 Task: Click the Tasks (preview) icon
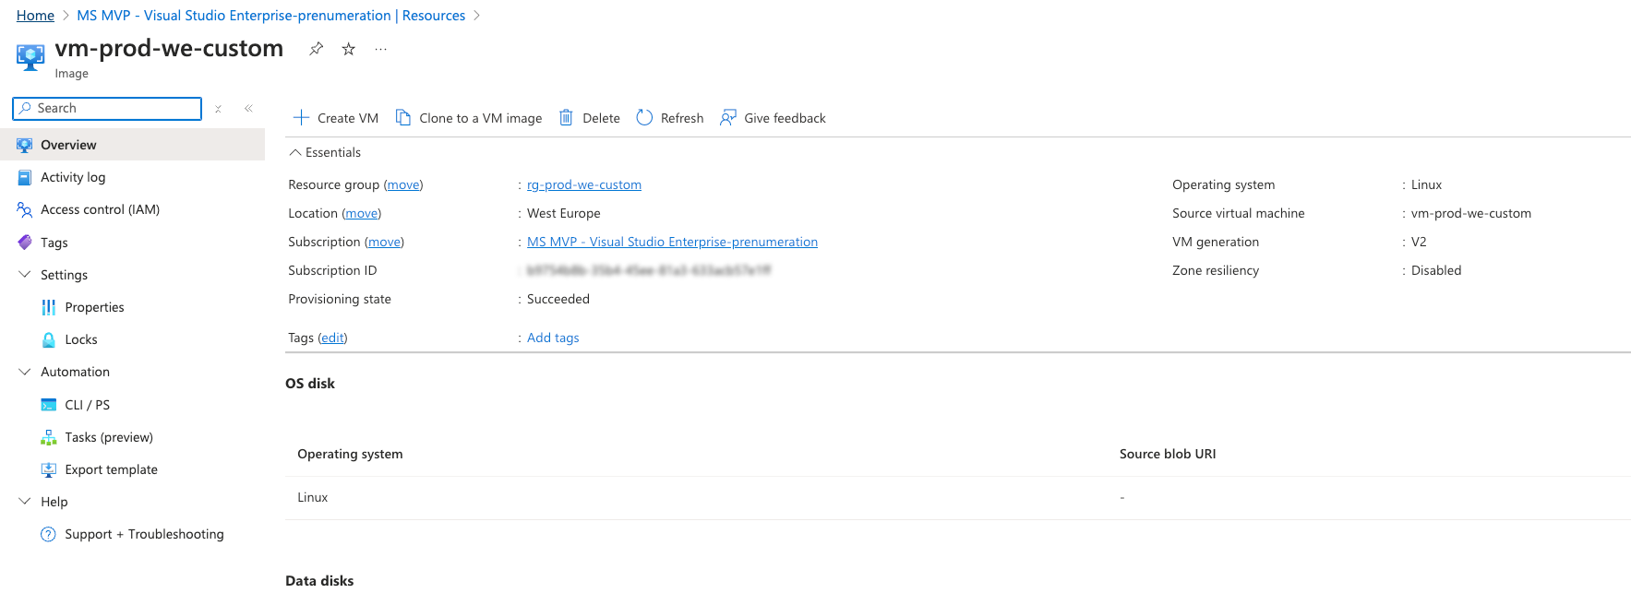click(49, 437)
